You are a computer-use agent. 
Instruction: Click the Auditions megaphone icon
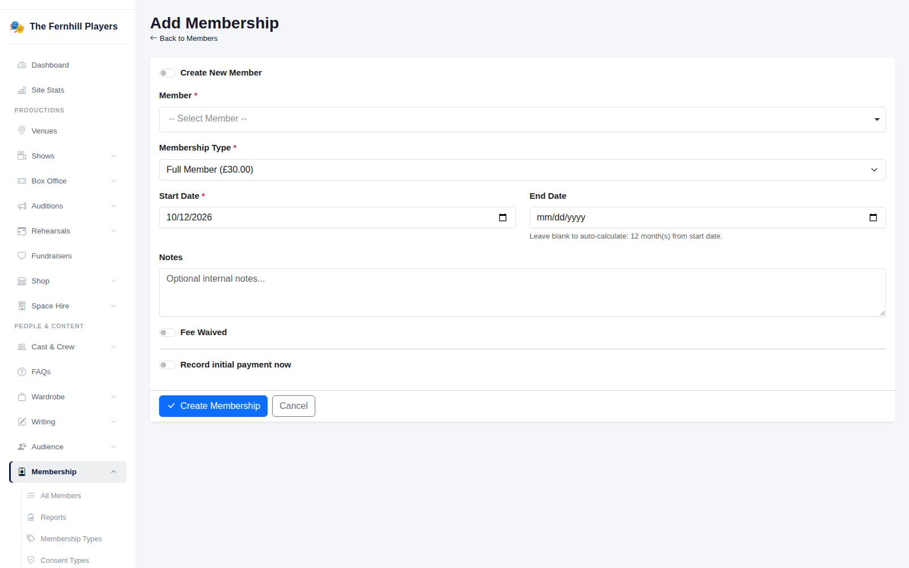pos(22,206)
